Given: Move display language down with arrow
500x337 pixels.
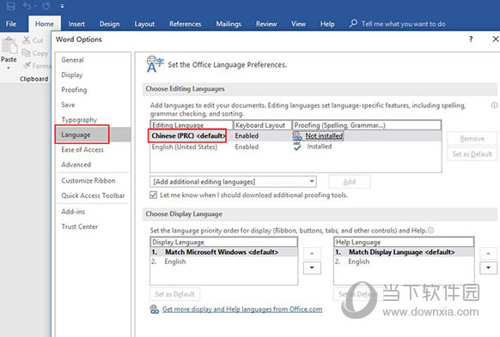Looking at the screenshot, I should point(312,268).
